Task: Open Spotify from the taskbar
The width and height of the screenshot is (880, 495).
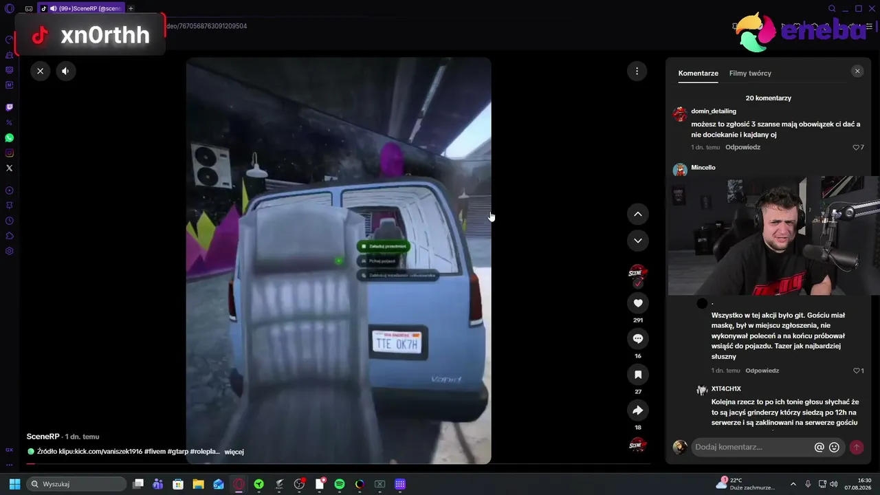Action: coord(339,484)
